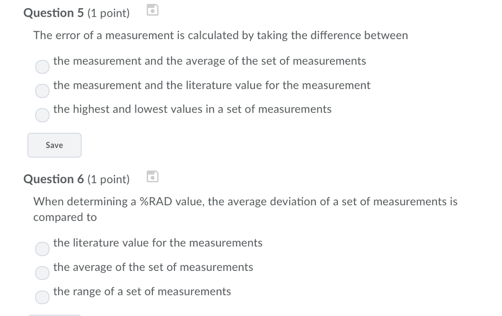
Task: Click label text 'the literature value for the measurements'
Action: click(157, 243)
